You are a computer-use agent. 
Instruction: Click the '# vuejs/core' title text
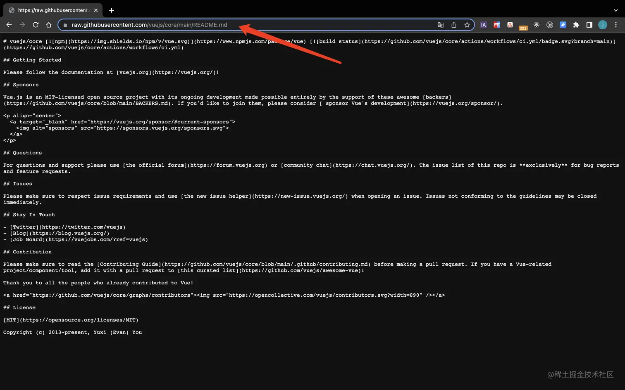tap(23, 41)
